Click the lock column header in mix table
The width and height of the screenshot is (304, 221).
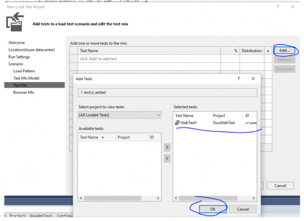coord(268,50)
